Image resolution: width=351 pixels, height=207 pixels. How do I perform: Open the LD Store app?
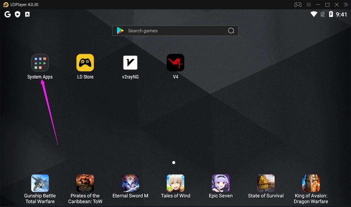pyautogui.click(x=85, y=62)
